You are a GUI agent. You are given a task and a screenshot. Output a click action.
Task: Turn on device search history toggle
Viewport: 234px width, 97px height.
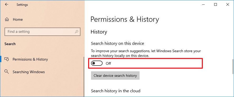97,63
